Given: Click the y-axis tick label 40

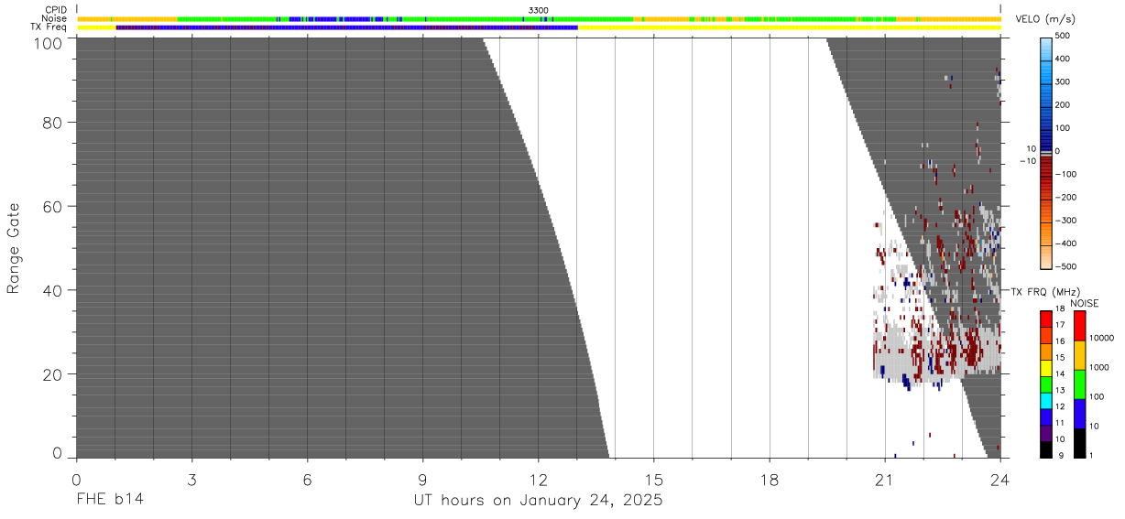Looking at the screenshot, I should (x=51, y=290).
